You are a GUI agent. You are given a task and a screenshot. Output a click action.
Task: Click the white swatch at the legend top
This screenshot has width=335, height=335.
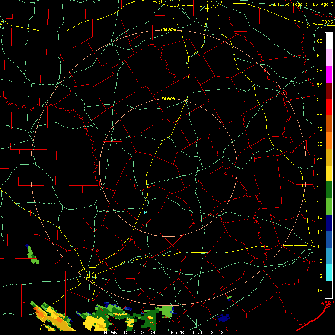tap(329, 41)
